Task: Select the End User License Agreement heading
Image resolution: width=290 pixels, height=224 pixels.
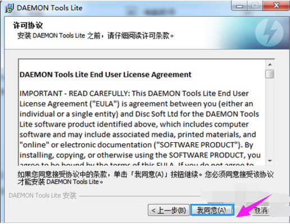Action: (x=105, y=74)
